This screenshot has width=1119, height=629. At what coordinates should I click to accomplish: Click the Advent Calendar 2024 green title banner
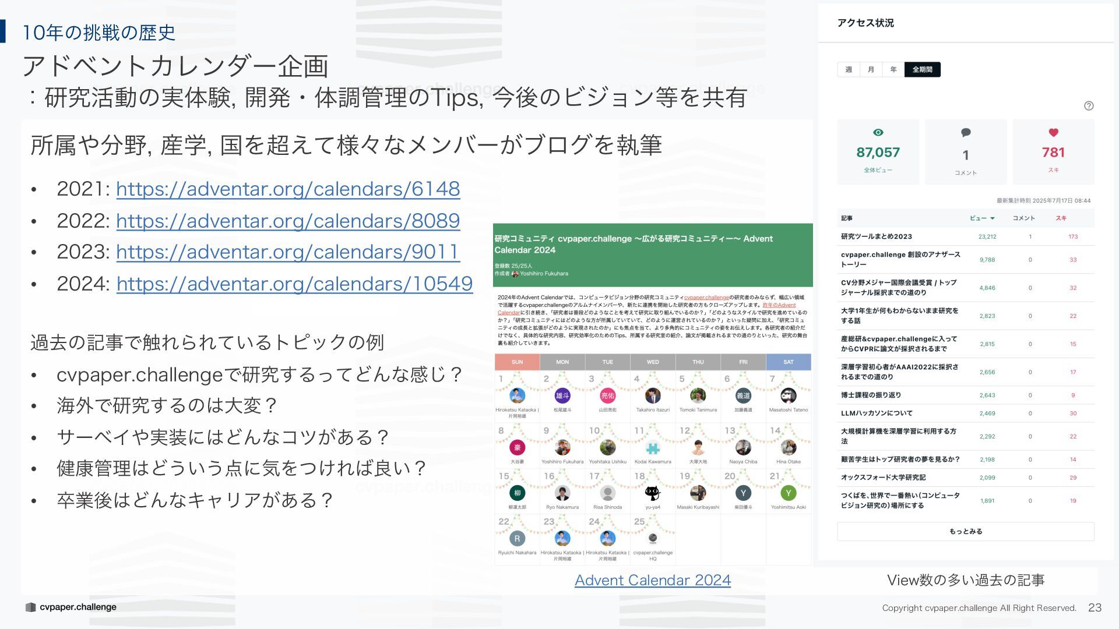coord(653,255)
